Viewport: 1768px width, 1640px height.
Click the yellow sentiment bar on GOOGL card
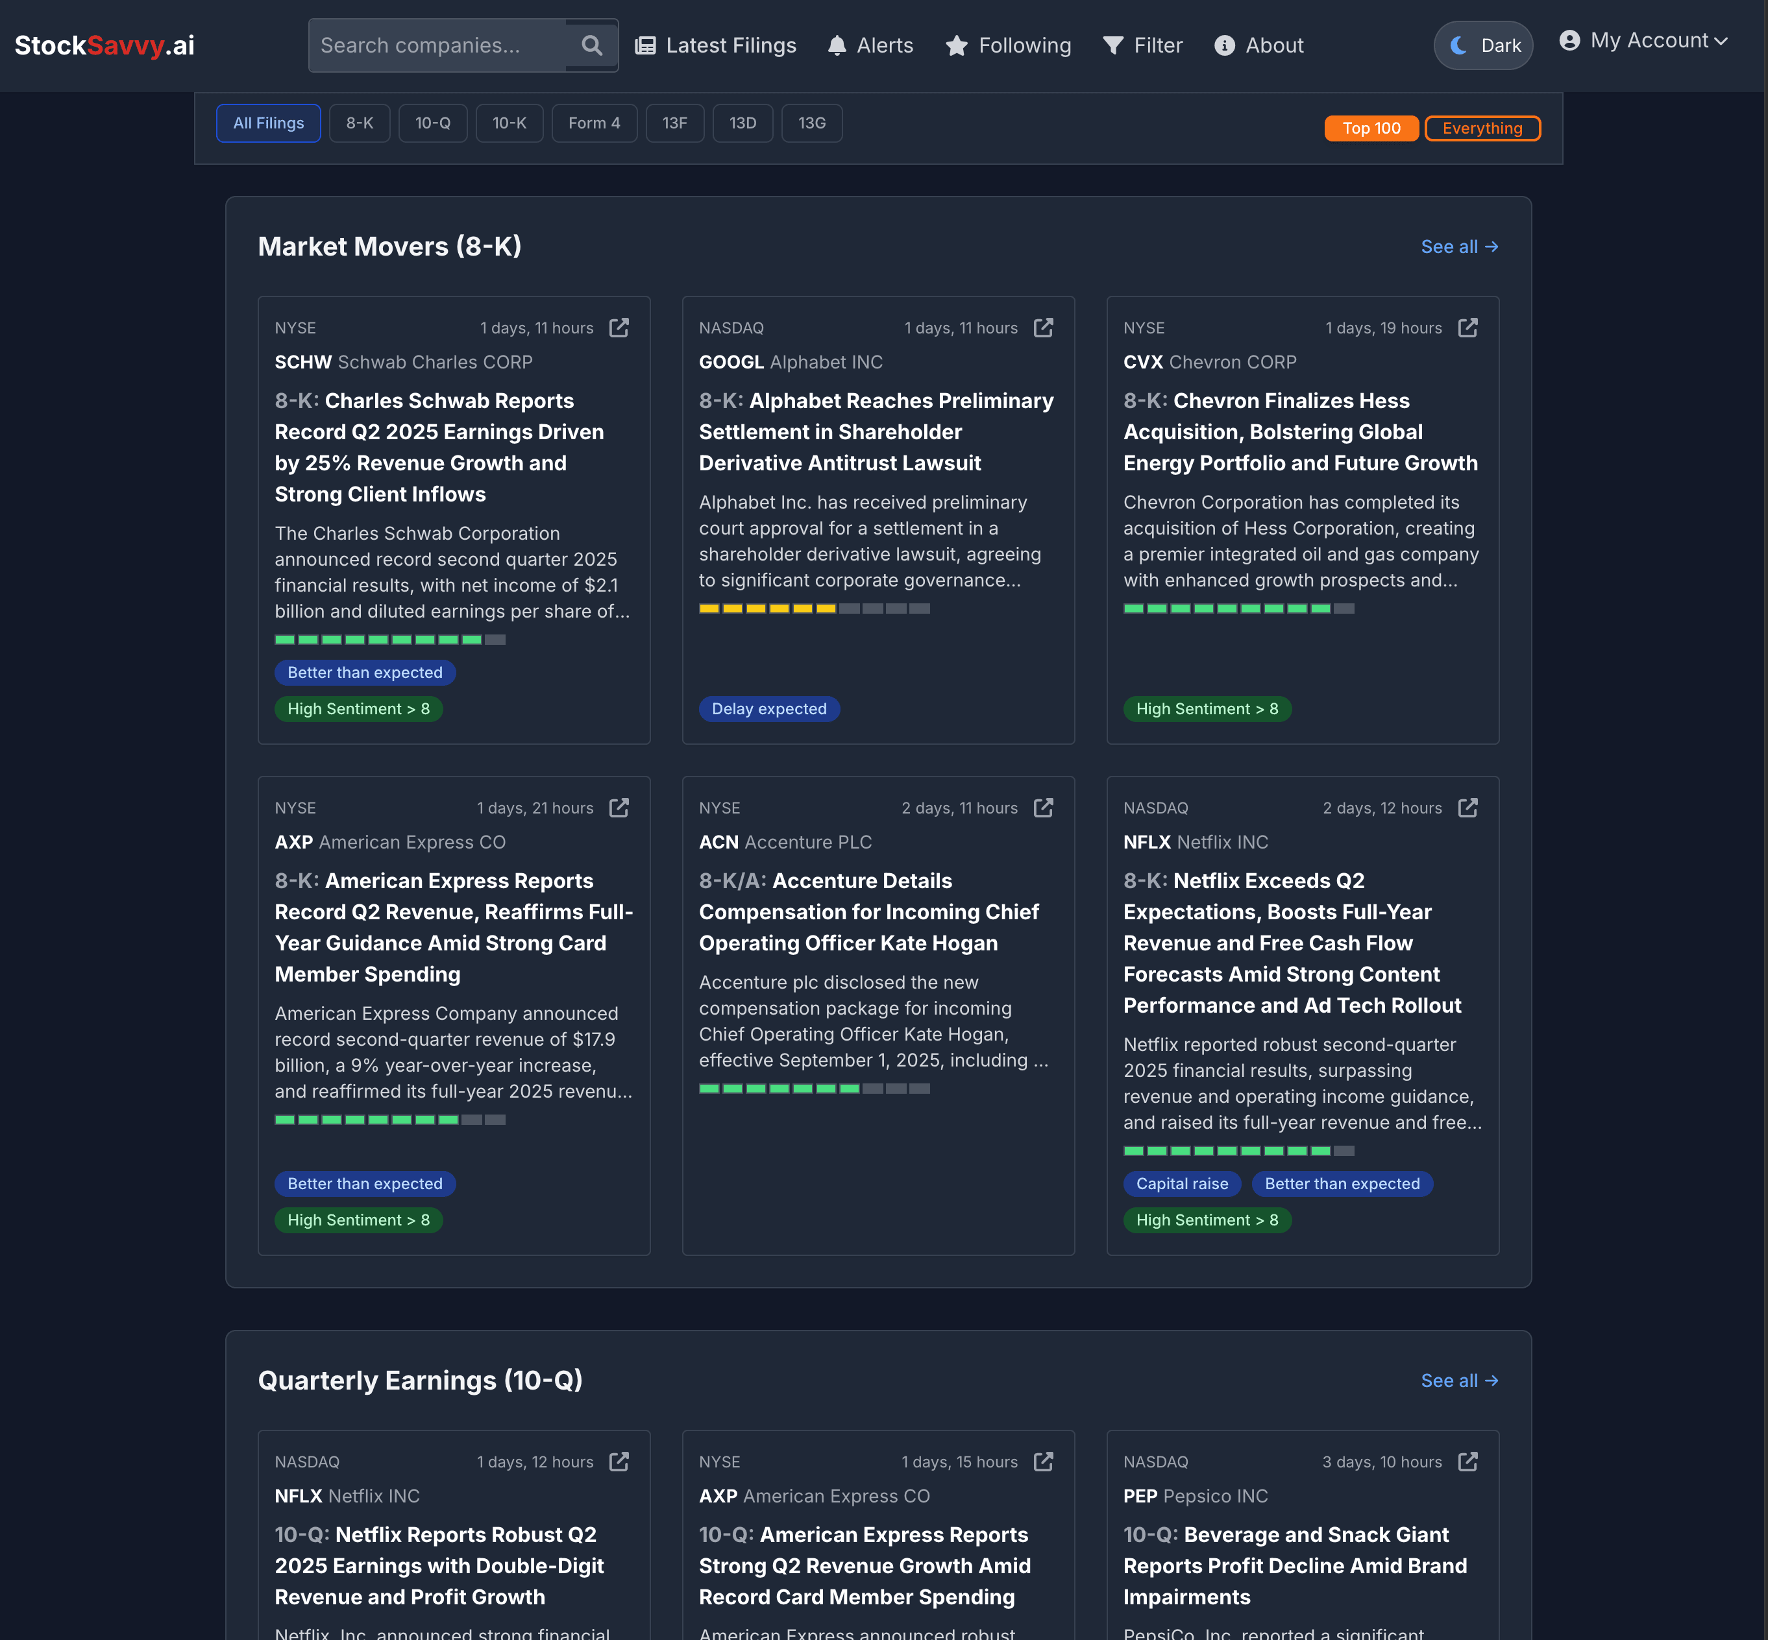point(815,609)
